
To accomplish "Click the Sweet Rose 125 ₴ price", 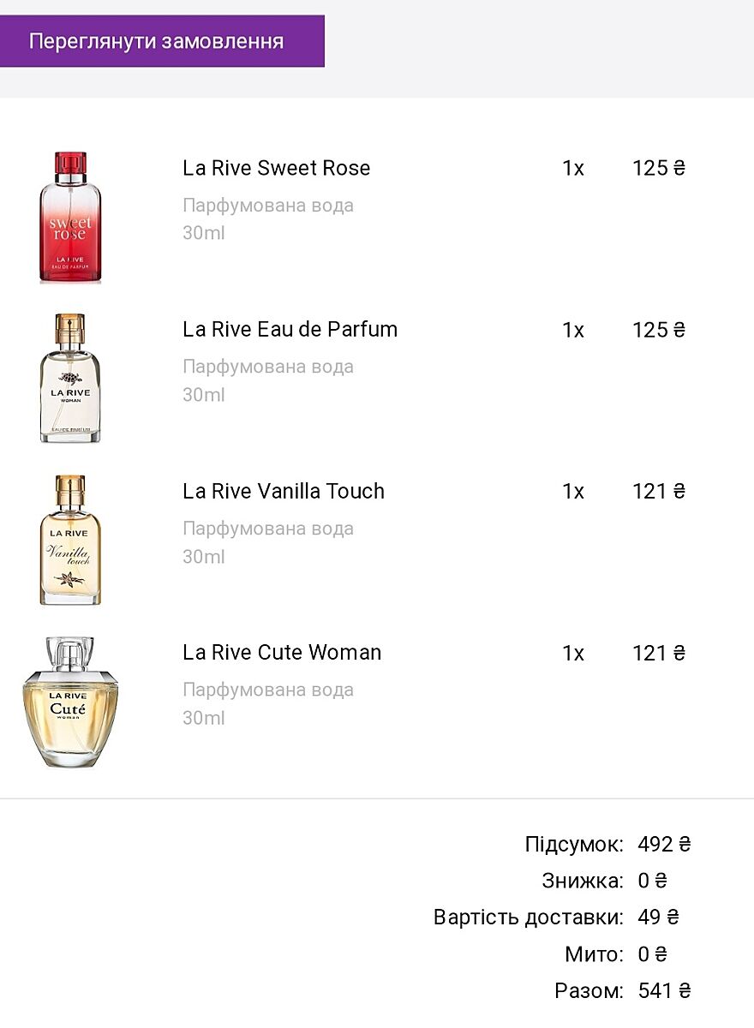I will pos(659,169).
